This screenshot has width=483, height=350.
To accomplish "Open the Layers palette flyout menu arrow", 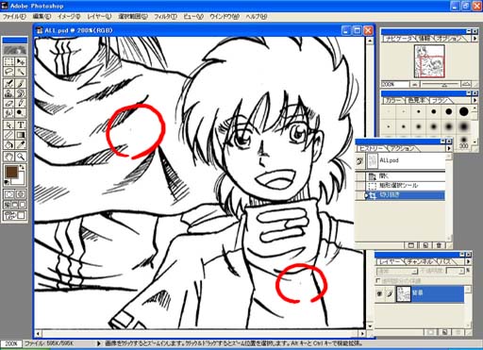I will [468, 261].
